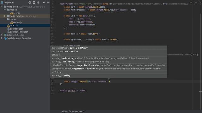Click the Select Opened File target icon
This screenshot has height=113, width=202.
tap(30, 3)
